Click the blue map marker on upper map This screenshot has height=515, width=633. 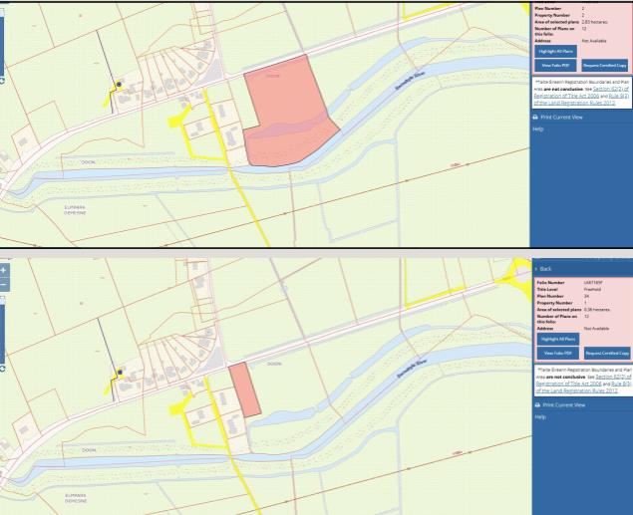pyautogui.click(x=118, y=84)
